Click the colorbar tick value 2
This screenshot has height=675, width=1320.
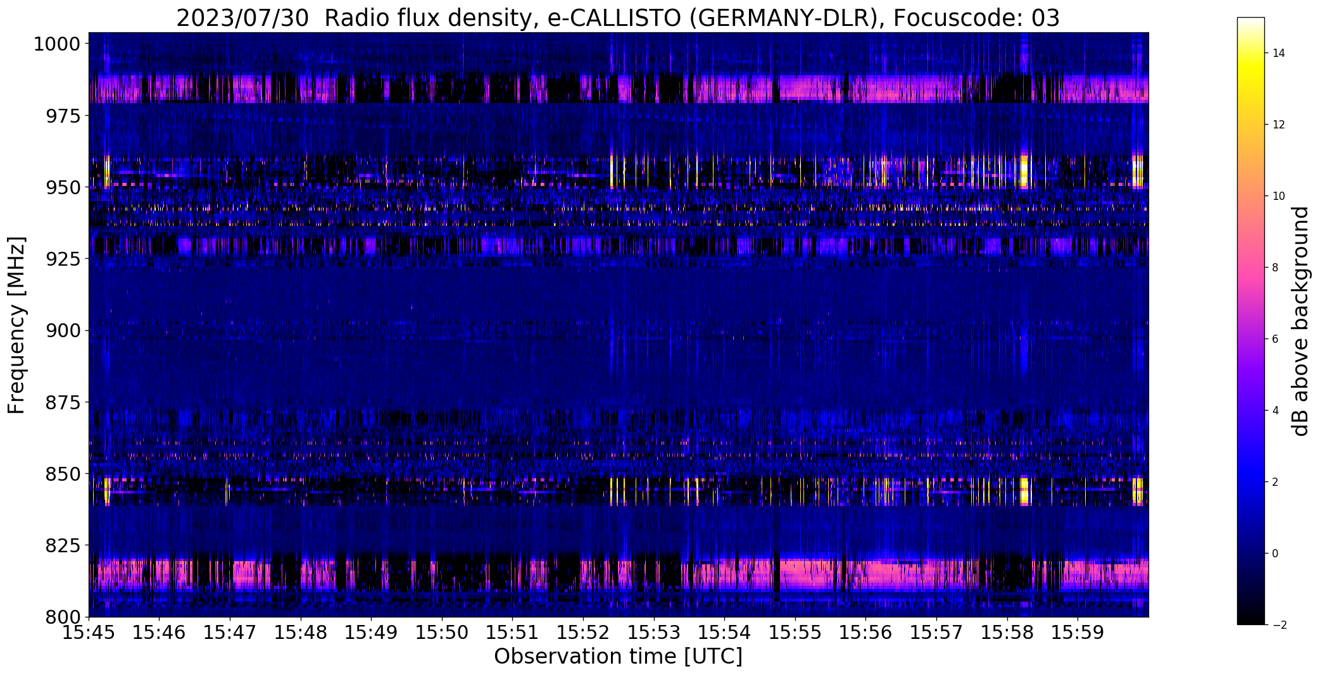[x=1275, y=482]
